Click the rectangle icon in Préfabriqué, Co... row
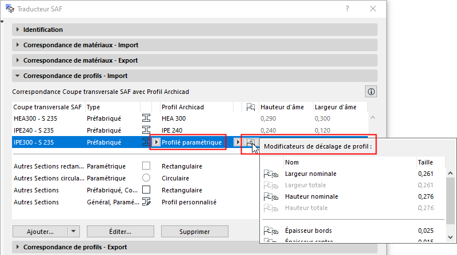The height and width of the screenshot is (255, 457). (146, 190)
